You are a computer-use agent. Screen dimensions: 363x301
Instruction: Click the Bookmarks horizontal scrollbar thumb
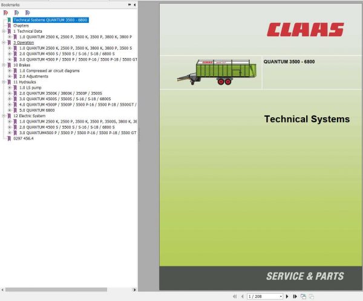click(56, 290)
